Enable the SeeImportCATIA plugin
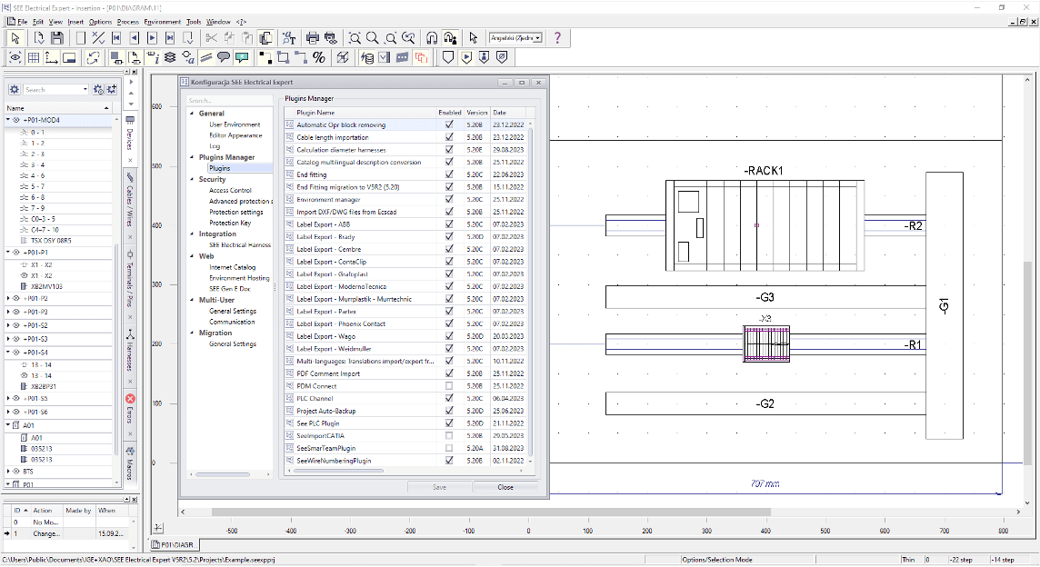 pyautogui.click(x=448, y=434)
